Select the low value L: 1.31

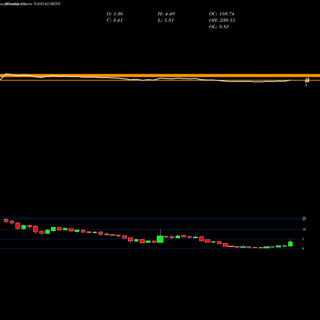[166, 20]
